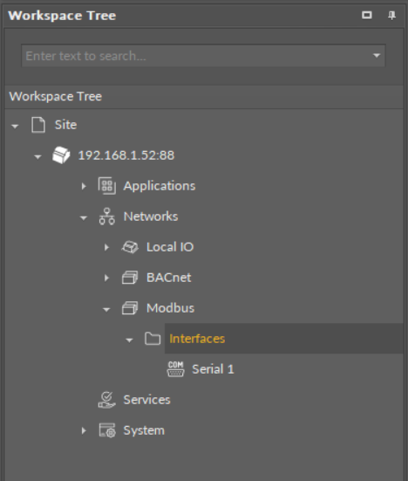Image resolution: width=408 pixels, height=481 pixels.
Task: Collapse the Modbus node
Action: tap(106, 310)
